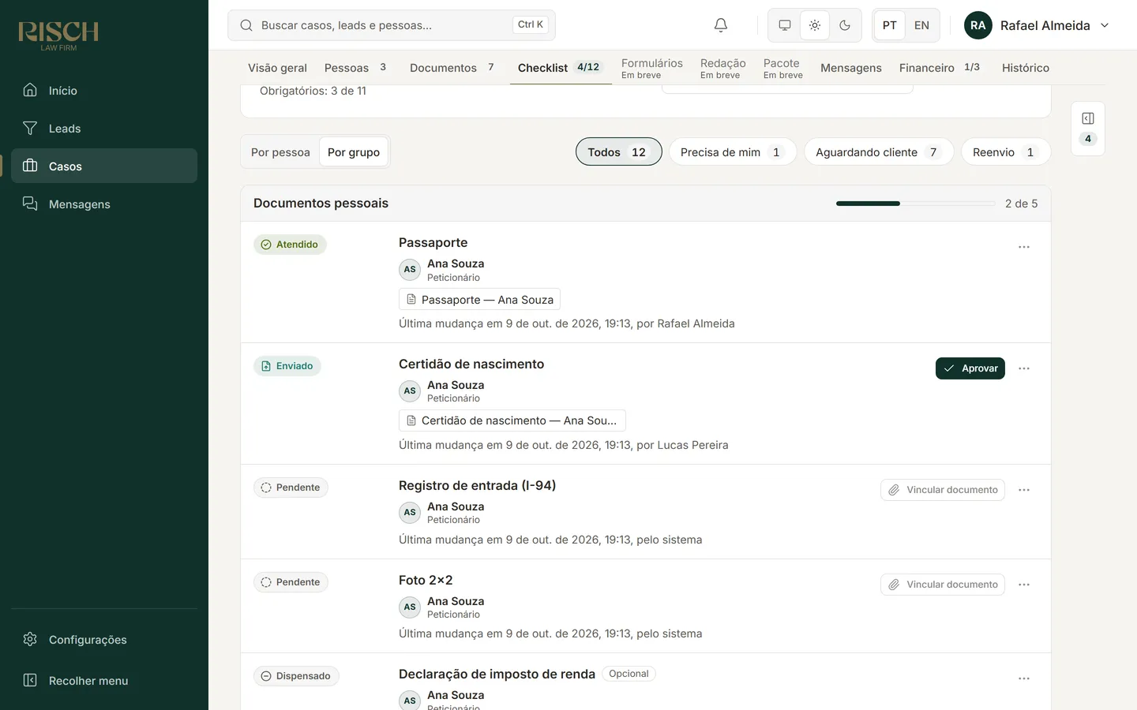This screenshot has width=1137, height=710.
Task: Open the Financeiro tab
Action: pos(940,68)
